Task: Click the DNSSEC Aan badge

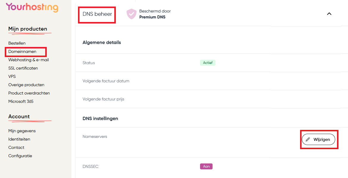Action: [x=206, y=166]
